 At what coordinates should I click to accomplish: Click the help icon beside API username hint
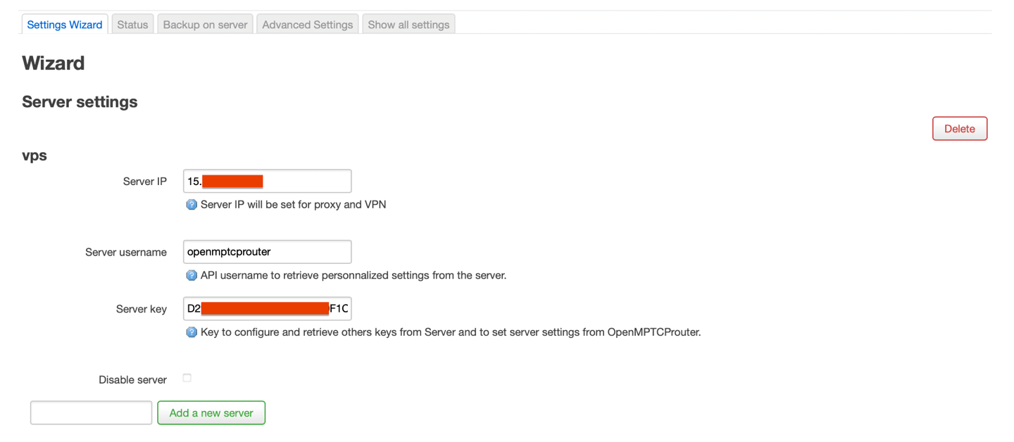click(191, 275)
